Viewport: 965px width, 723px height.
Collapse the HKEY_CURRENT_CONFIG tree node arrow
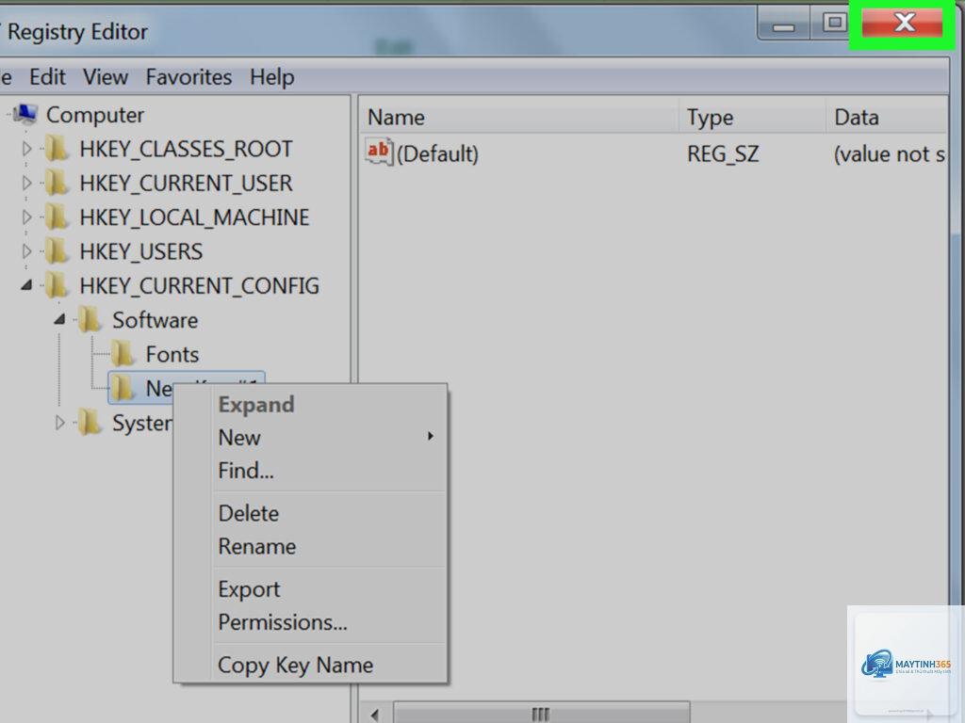26,285
